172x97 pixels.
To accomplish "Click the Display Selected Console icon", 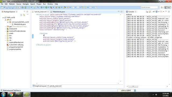I will click(156, 12).
